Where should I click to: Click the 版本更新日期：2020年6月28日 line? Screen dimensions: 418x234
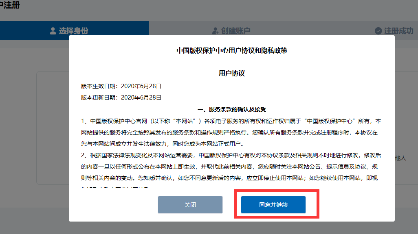[121, 97]
